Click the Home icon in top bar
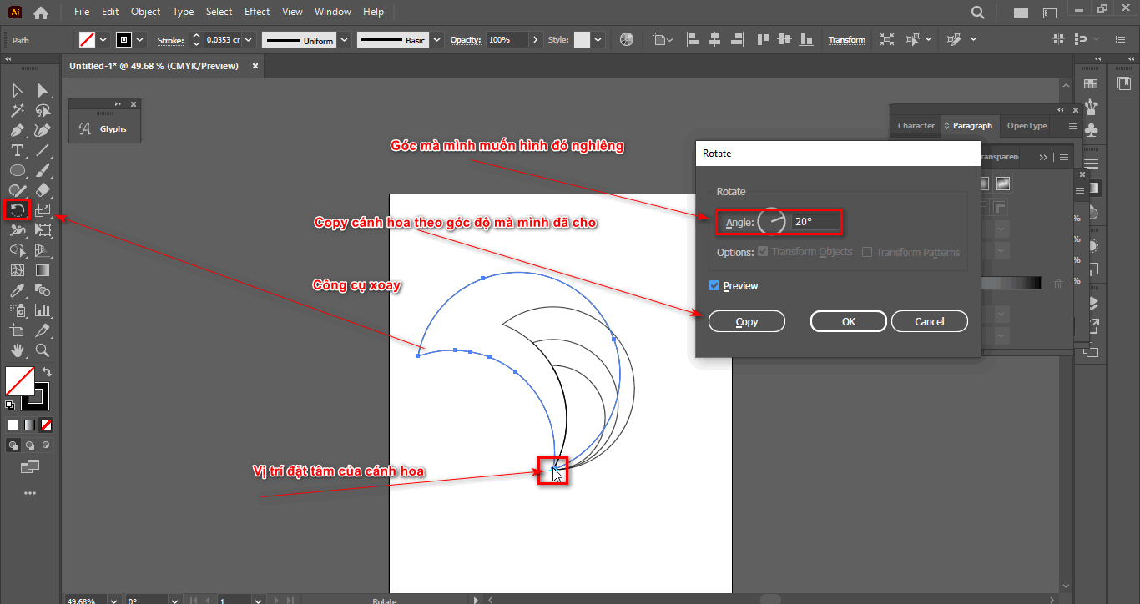This screenshot has width=1140, height=604. click(40, 13)
